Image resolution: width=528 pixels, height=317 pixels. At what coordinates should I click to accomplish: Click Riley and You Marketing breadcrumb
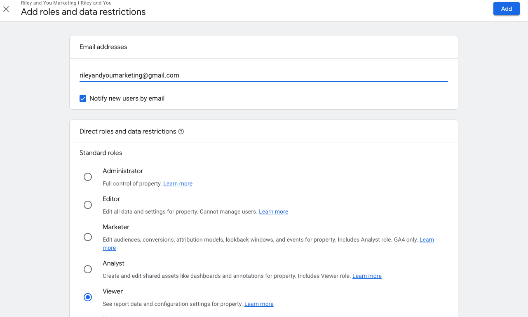click(49, 3)
